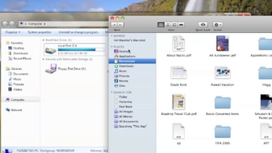272x153 pixels.
Task: Select the Alt Sundowner.pdf file
Action: [x=223, y=46]
